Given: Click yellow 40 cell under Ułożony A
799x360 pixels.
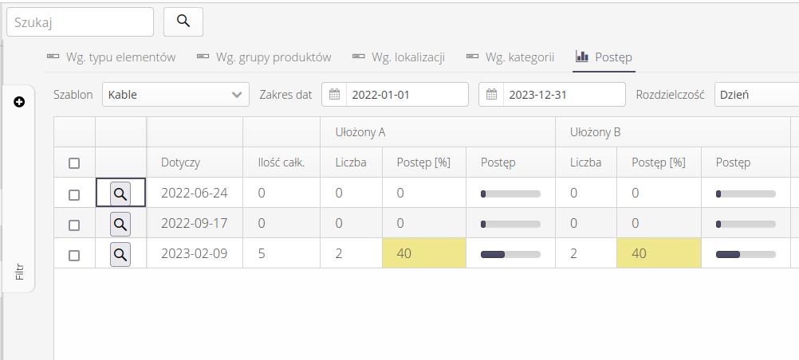Looking at the screenshot, I should pos(424,253).
